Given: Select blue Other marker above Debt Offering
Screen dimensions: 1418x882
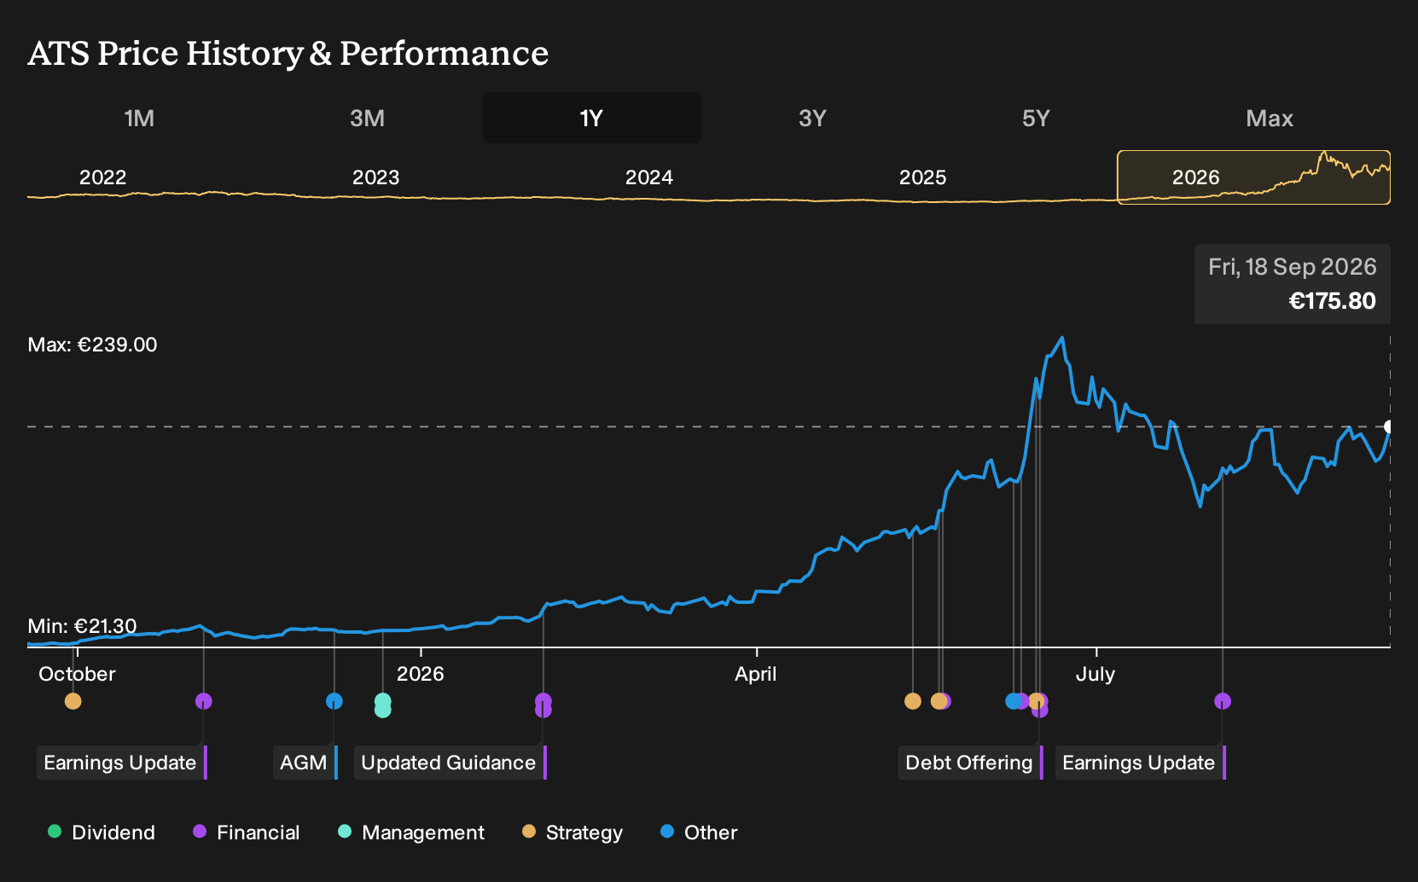Looking at the screenshot, I should tap(1013, 701).
